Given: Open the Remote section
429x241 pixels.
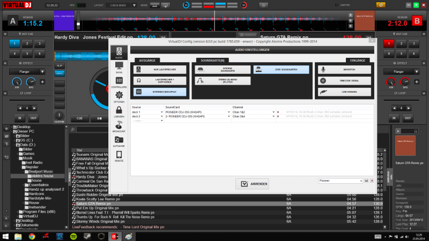Looking at the screenshot, I should (x=119, y=156).
